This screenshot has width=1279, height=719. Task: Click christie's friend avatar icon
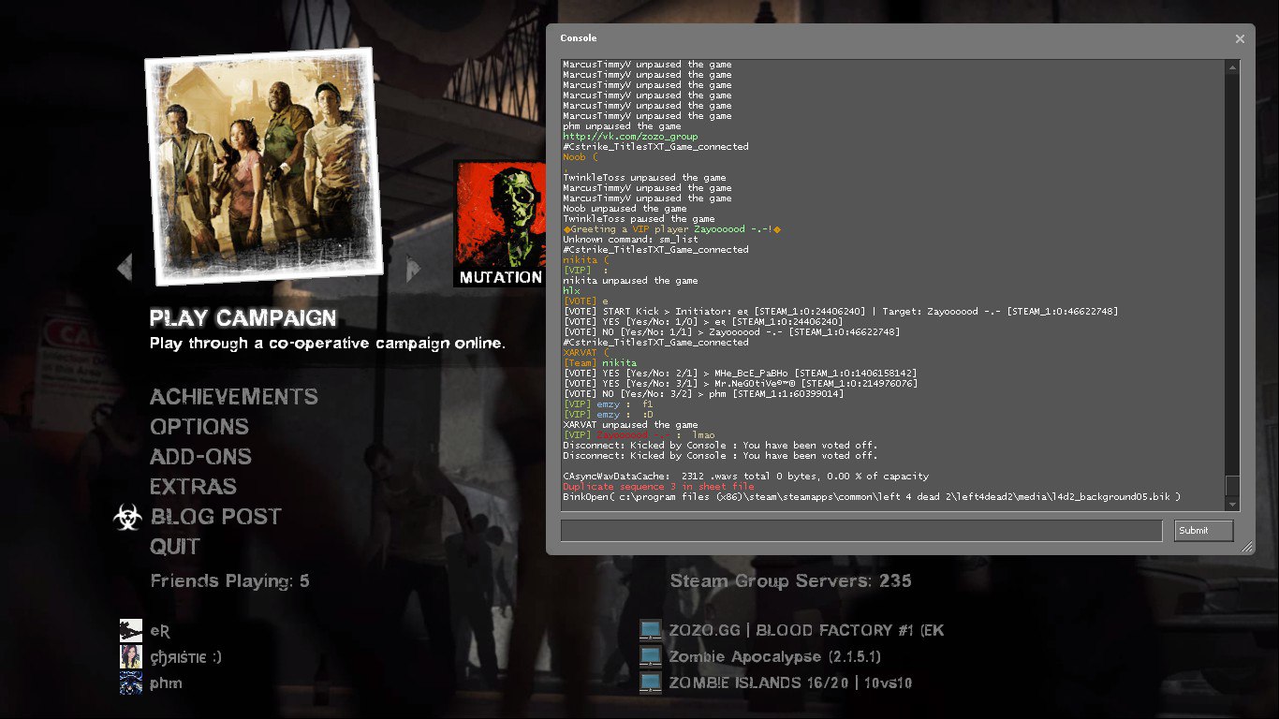(131, 656)
